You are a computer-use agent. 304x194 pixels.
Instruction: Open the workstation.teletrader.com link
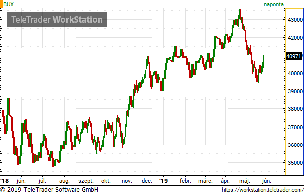(262, 190)
